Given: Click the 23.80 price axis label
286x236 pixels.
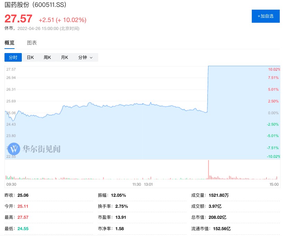Looking at the screenshot, I should pyautogui.click(x=11, y=136).
